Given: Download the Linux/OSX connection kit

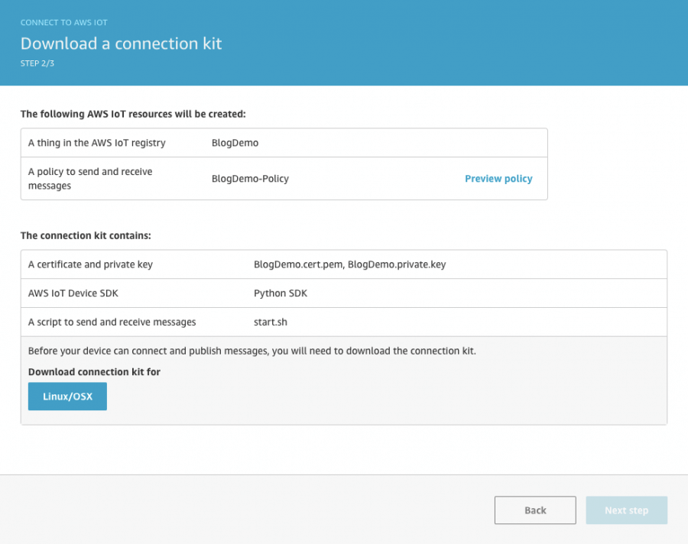Looking at the screenshot, I should tap(67, 396).
